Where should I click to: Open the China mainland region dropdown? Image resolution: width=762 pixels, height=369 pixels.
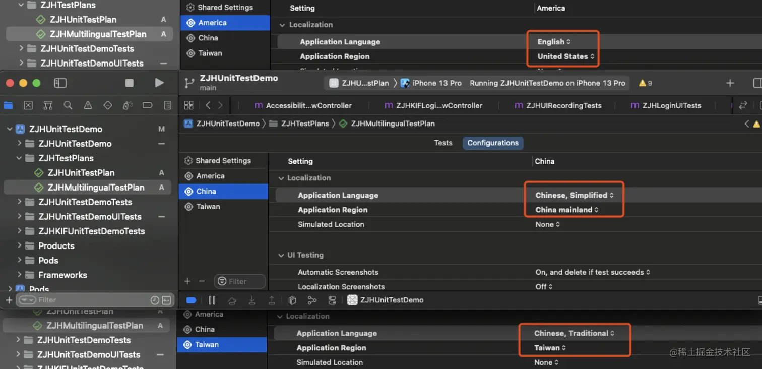[x=567, y=210]
